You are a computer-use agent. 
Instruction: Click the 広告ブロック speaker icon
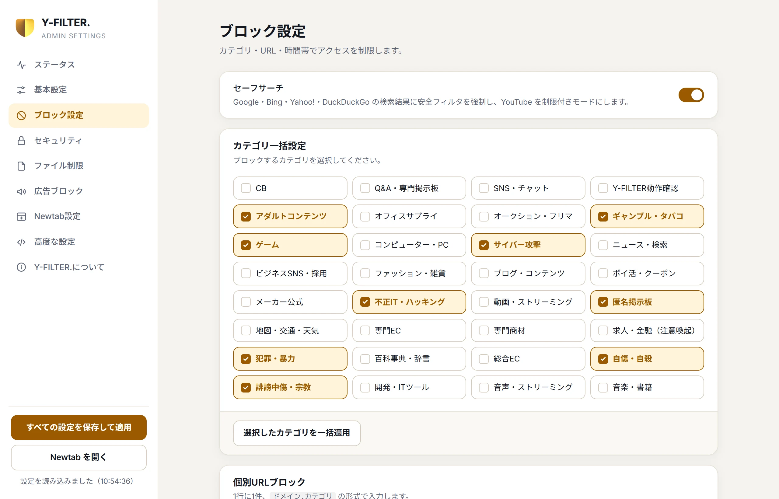click(x=21, y=191)
